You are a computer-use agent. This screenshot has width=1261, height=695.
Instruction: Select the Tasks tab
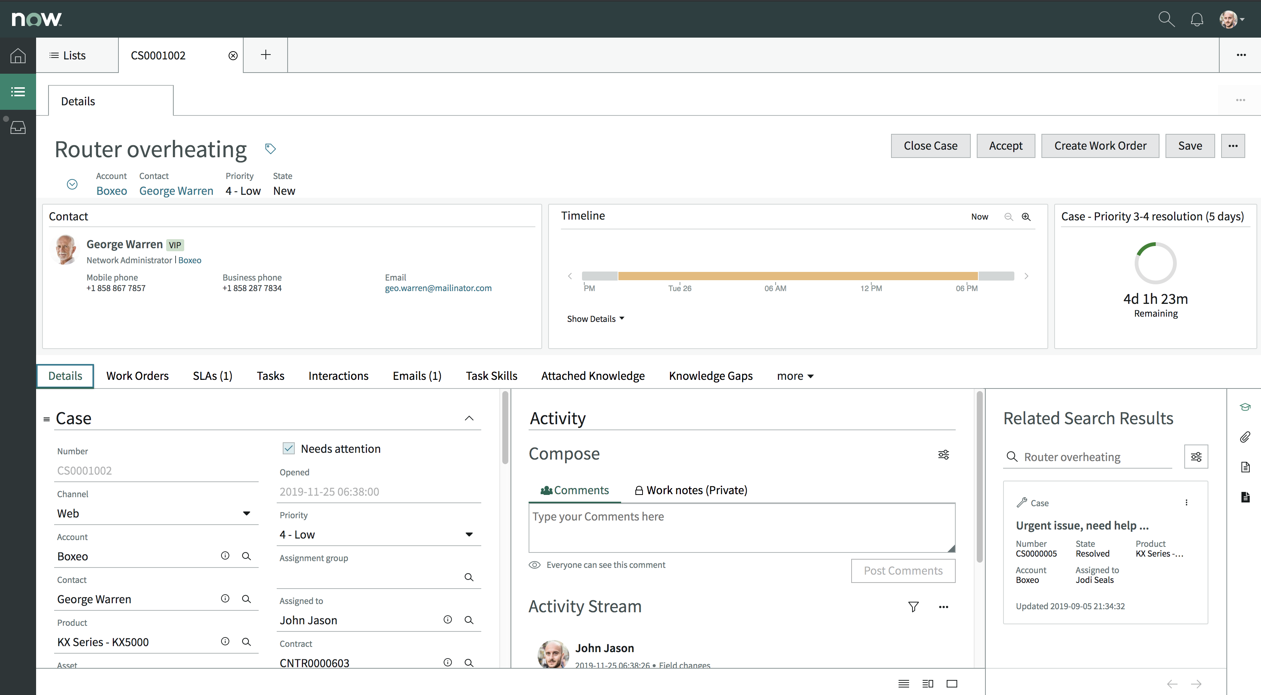(x=270, y=376)
